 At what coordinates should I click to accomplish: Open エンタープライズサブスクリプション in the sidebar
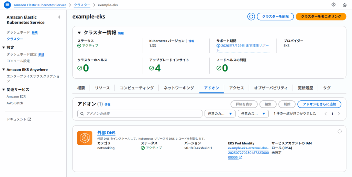click(33, 78)
